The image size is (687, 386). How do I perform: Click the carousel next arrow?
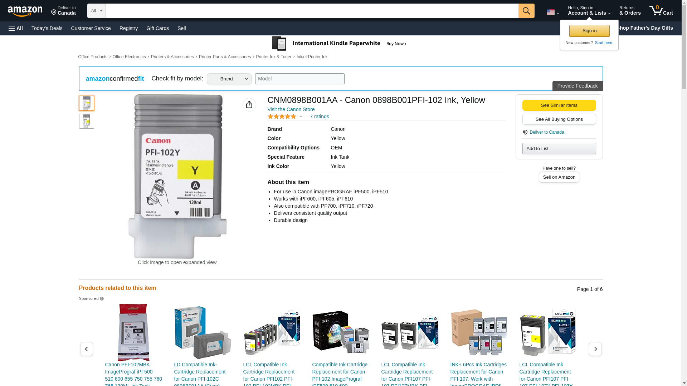pyautogui.click(x=595, y=349)
